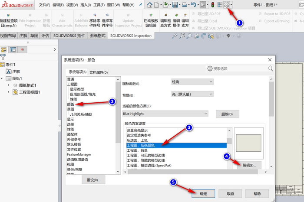
Task: Create a new document with New icon
Action: pos(156,5)
